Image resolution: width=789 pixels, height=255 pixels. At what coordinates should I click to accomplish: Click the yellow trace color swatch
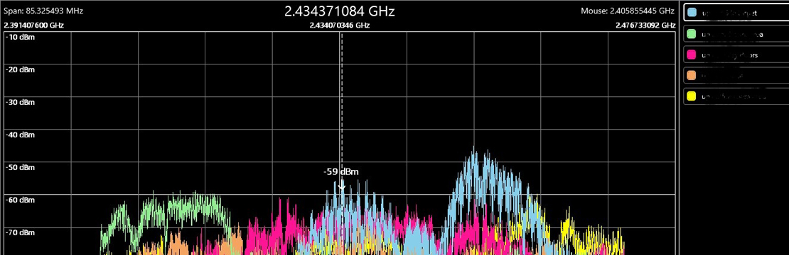[x=692, y=96]
